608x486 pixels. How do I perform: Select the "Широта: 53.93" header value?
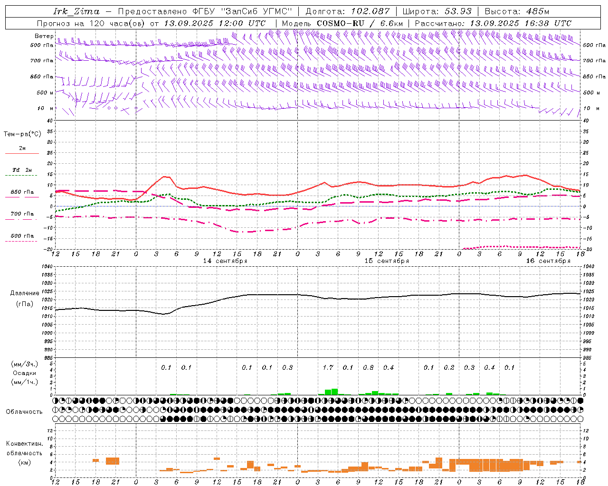tap(437, 12)
